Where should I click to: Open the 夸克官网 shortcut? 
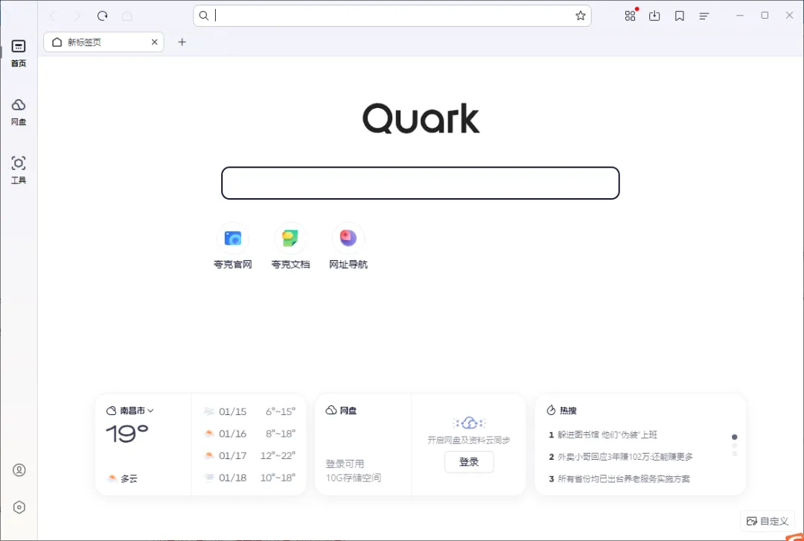coord(233,247)
